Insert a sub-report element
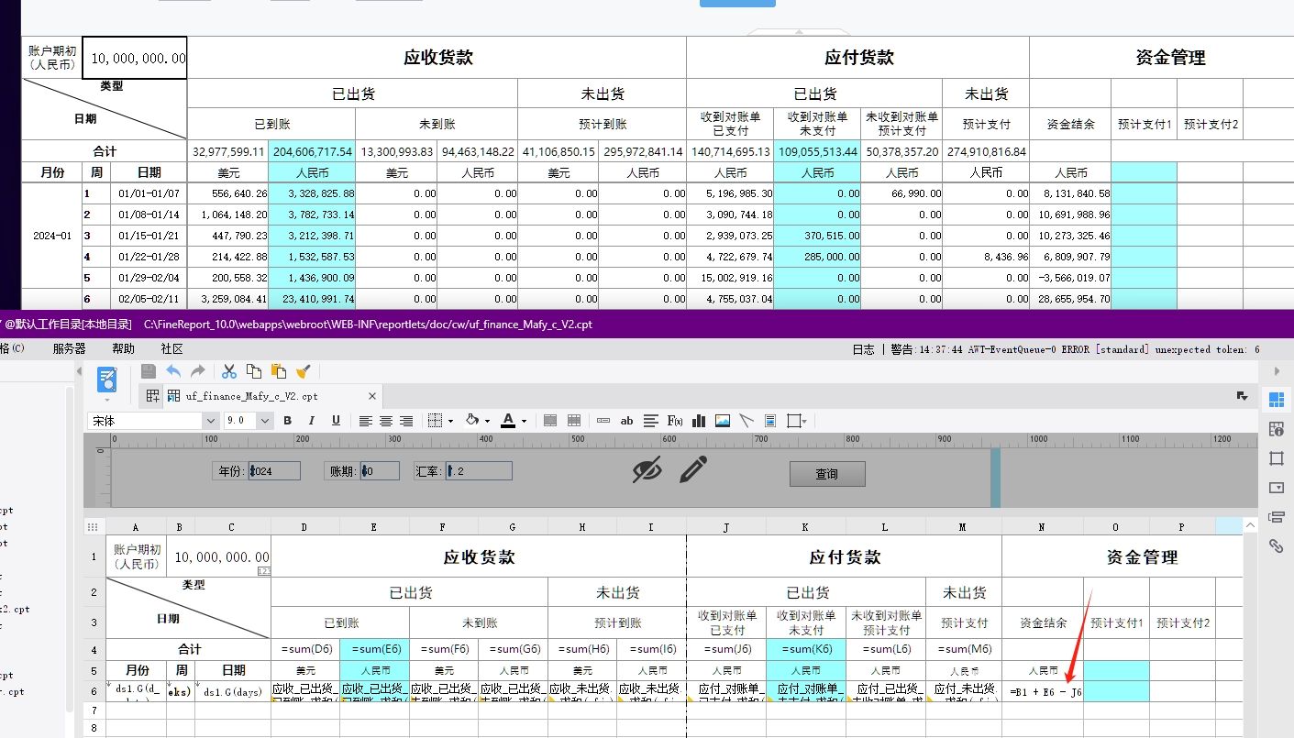The image size is (1294, 738). click(x=770, y=421)
